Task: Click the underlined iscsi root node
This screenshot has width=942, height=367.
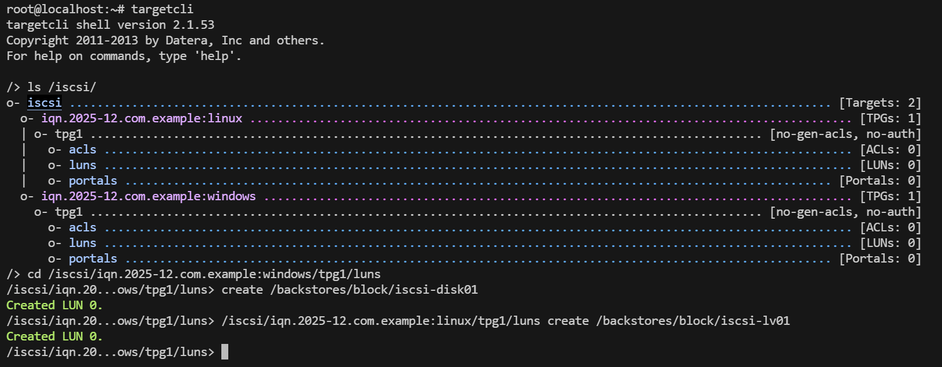Action: click(x=44, y=103)
